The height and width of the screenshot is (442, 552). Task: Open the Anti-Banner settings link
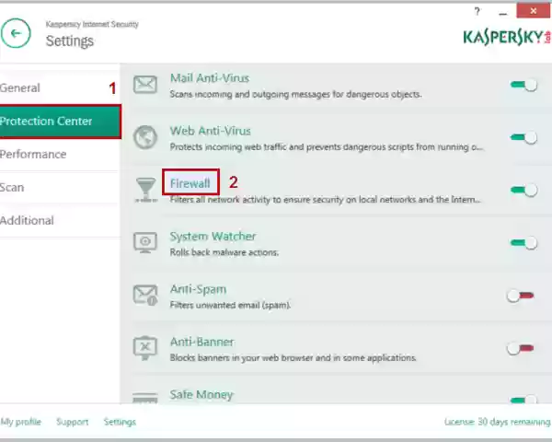tap(201, 342)
